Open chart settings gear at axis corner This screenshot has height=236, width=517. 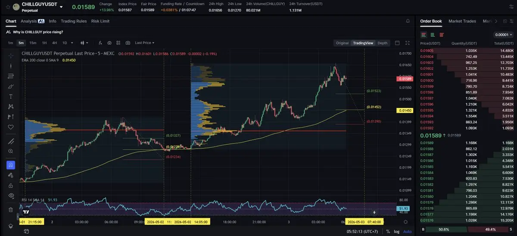(x=405, y=221)
